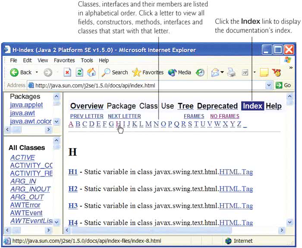Click the Mail envelope icon
Screen dimensions: 302x248
pos(215,72)
